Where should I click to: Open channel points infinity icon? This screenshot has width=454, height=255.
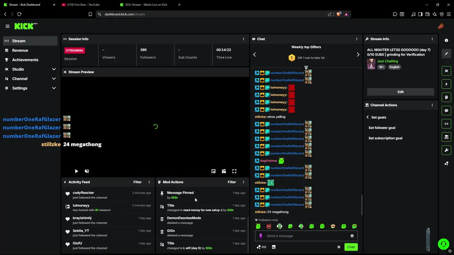click(x=261, y=247)
